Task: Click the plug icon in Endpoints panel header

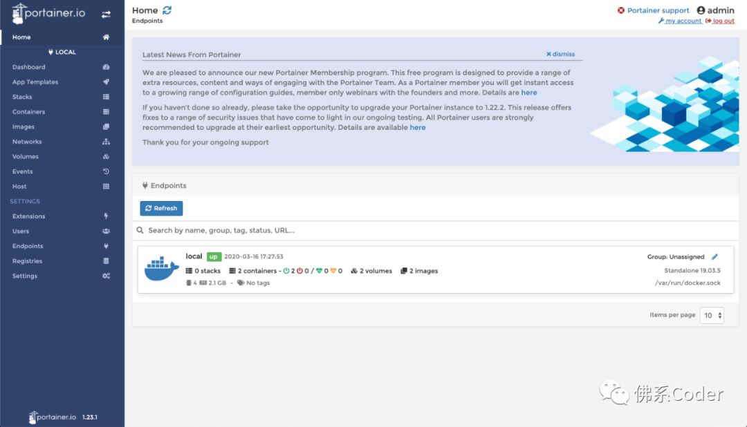Action: pyautogui.click(x=145, y=186)
